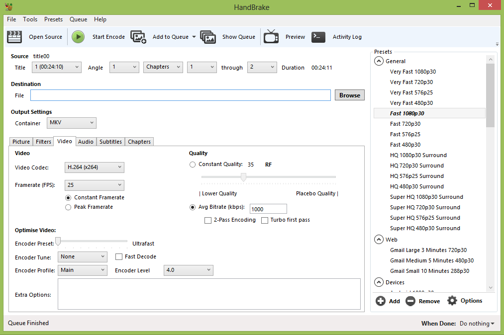Click the Activity Log terminal icon
This screenshot has height=335, width=504.
pyautogui.click(x=318, y=37)
